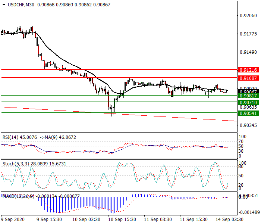
Task: Select the RSI(14) 45.0076 indicator label
Action: [20, 137]
